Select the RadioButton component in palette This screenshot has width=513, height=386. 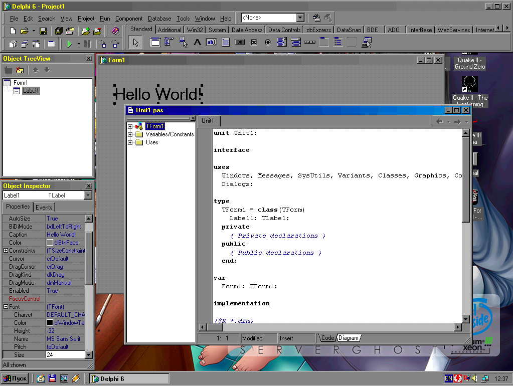point(268,43)
